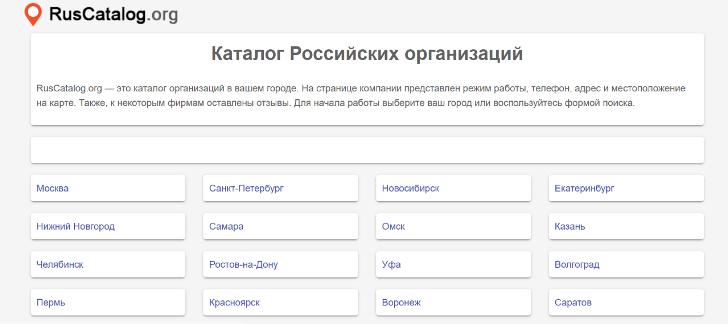Open Волгоград organizations list
Screen dimensions: 728x324
[x=577, y=264]
